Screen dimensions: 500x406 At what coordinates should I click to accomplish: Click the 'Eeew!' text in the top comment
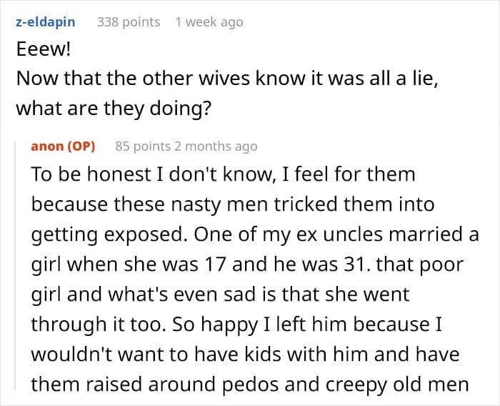[x=44, y=49]
